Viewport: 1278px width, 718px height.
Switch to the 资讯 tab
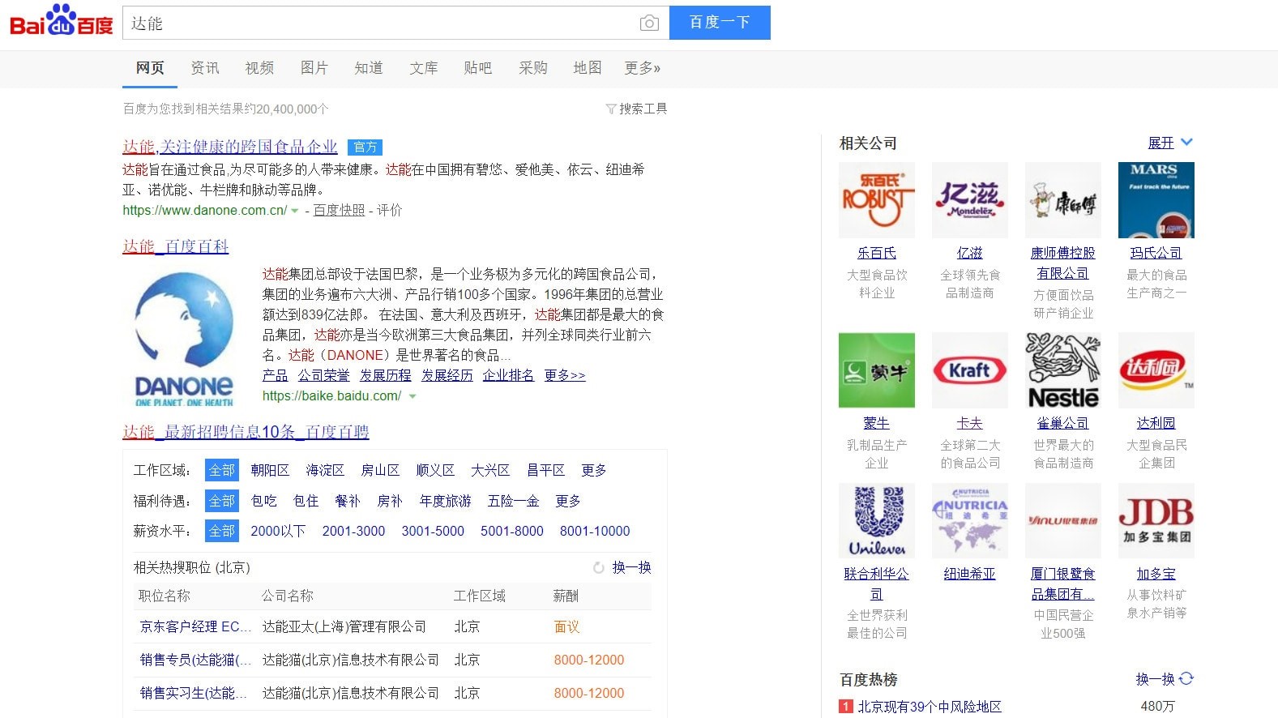204,68
